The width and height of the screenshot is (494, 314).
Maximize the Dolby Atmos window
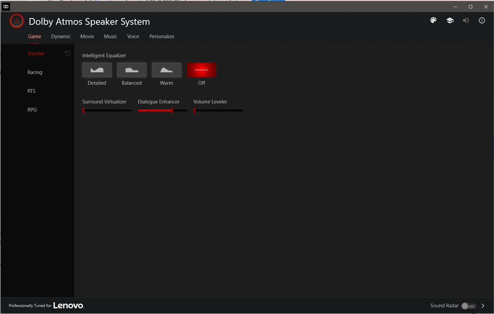click(x=471, y=7)
